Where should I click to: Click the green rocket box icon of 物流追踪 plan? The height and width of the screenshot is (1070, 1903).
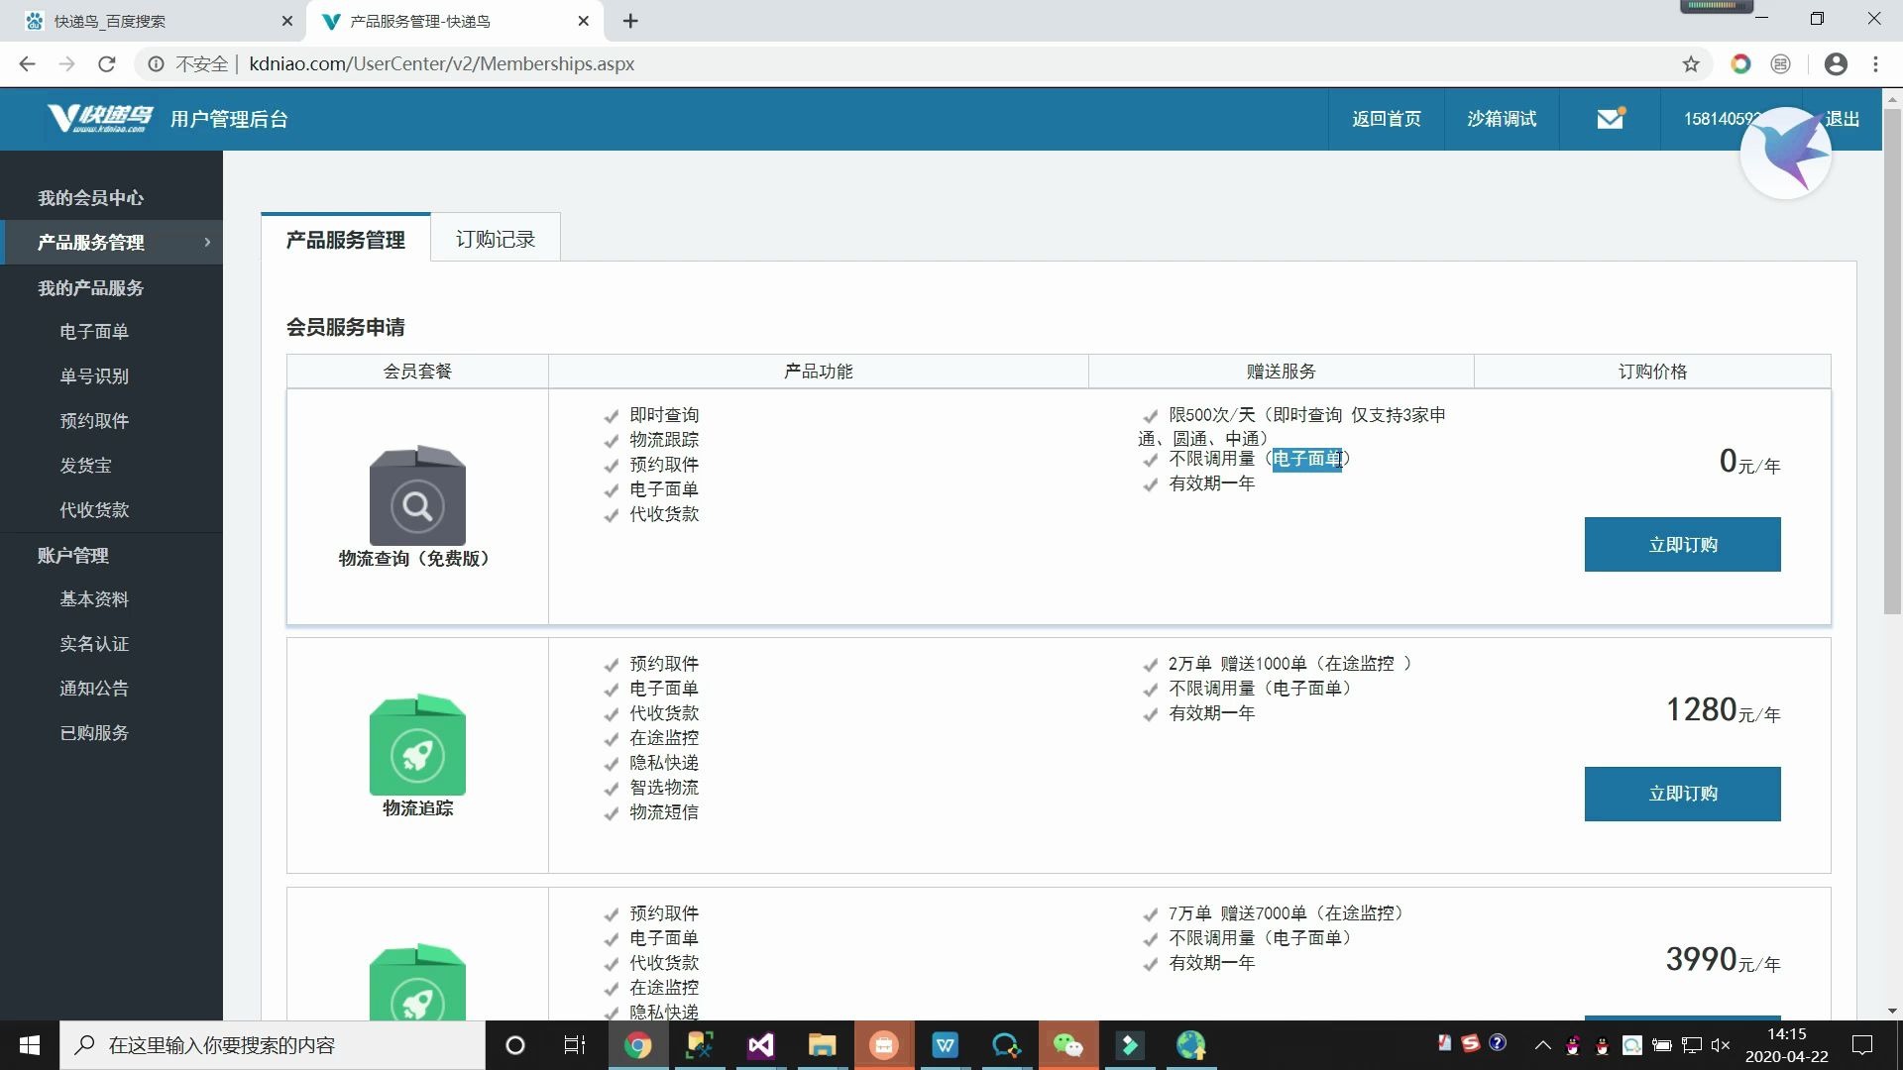tap(417, 745)
